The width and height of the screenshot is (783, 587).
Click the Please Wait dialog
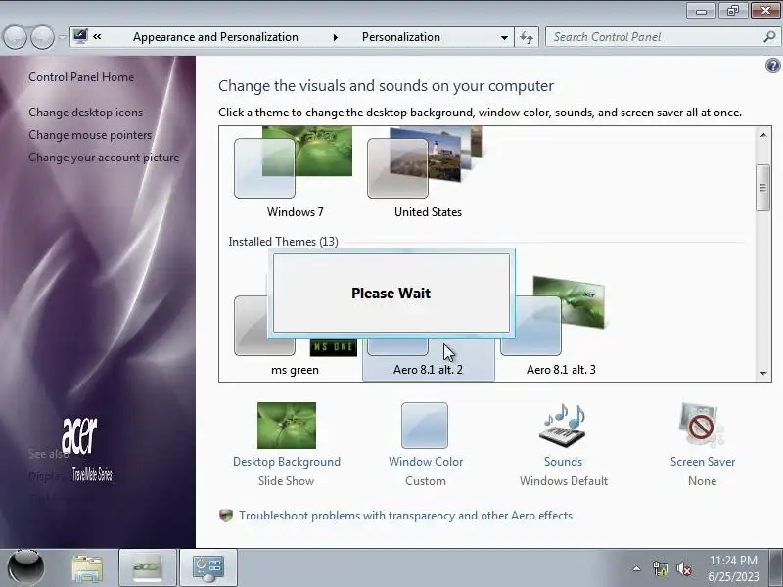(391, 293)
